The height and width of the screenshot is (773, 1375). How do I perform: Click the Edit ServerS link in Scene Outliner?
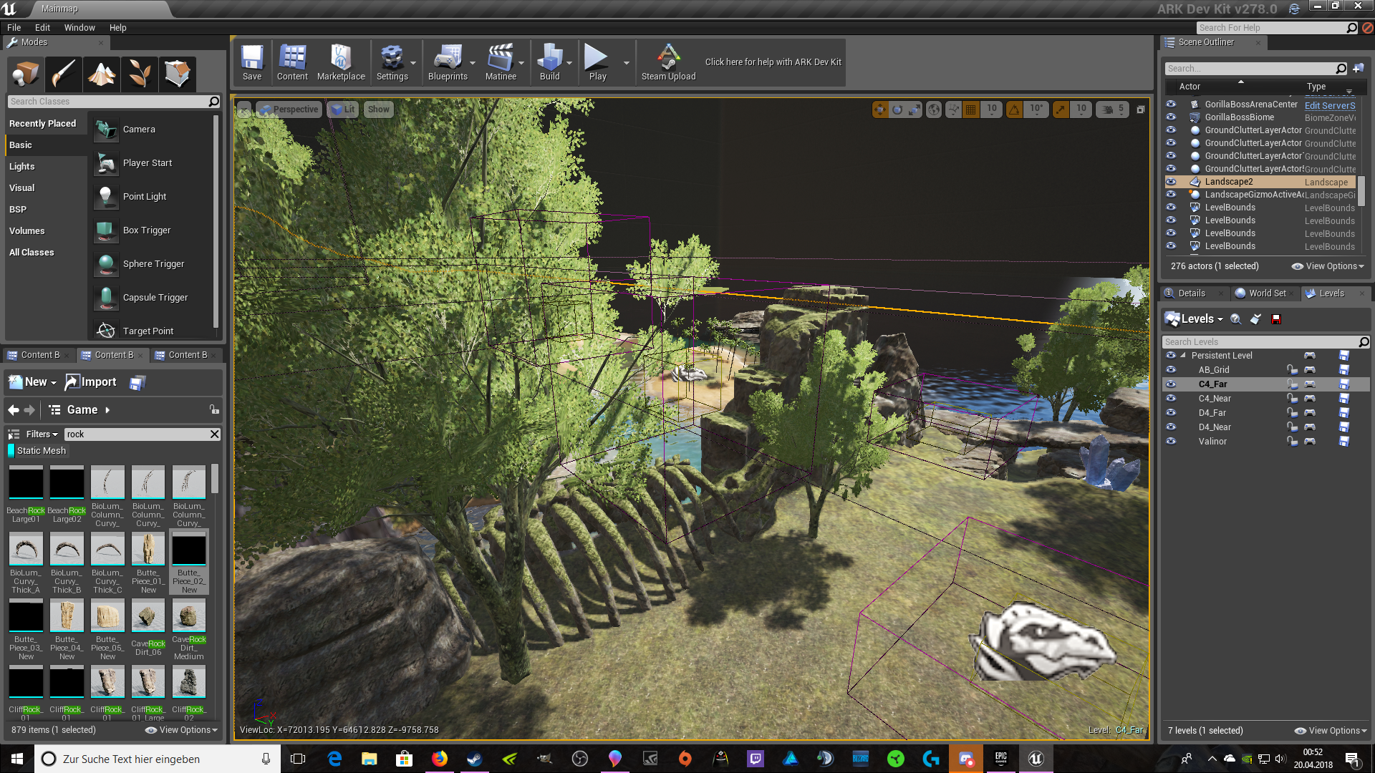[1330, 105]
